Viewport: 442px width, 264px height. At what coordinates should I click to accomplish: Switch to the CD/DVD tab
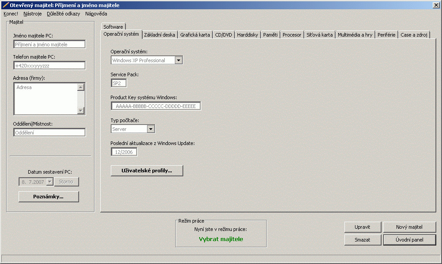pyautogui.click(x=223, y=35)
